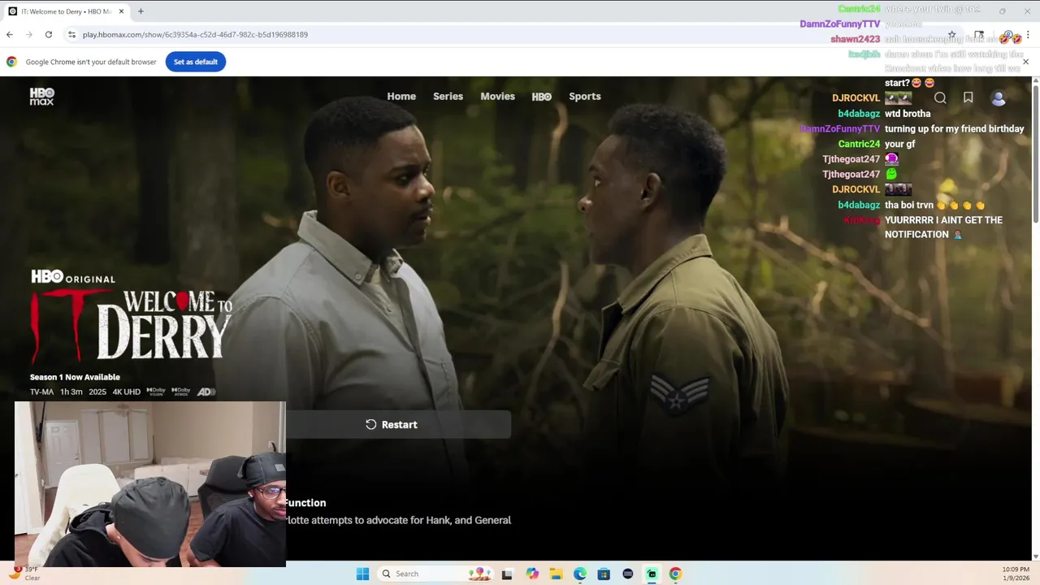Open the Movies menu item

[x=497, y=96]
